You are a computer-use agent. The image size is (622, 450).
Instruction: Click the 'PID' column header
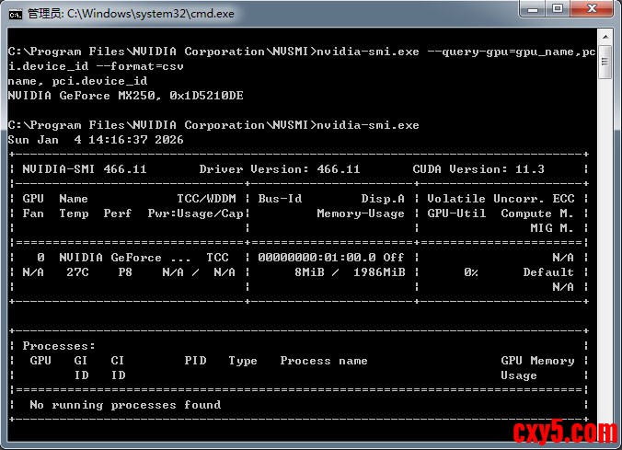195,361
